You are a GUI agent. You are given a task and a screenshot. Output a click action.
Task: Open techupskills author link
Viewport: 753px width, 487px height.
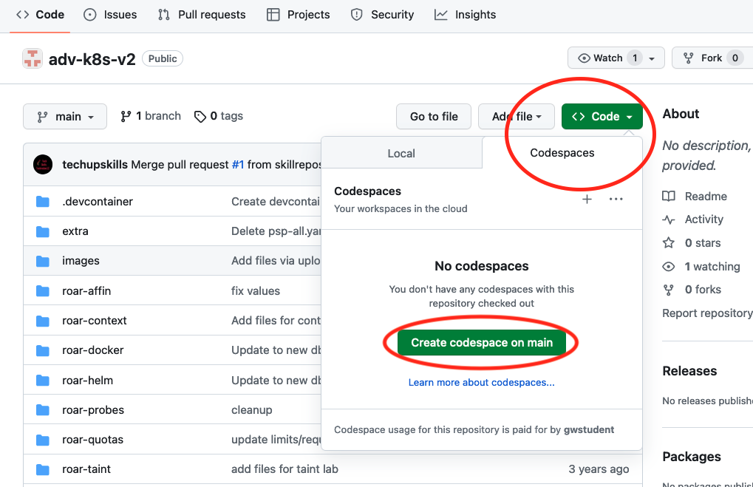(x=95, y=164)
